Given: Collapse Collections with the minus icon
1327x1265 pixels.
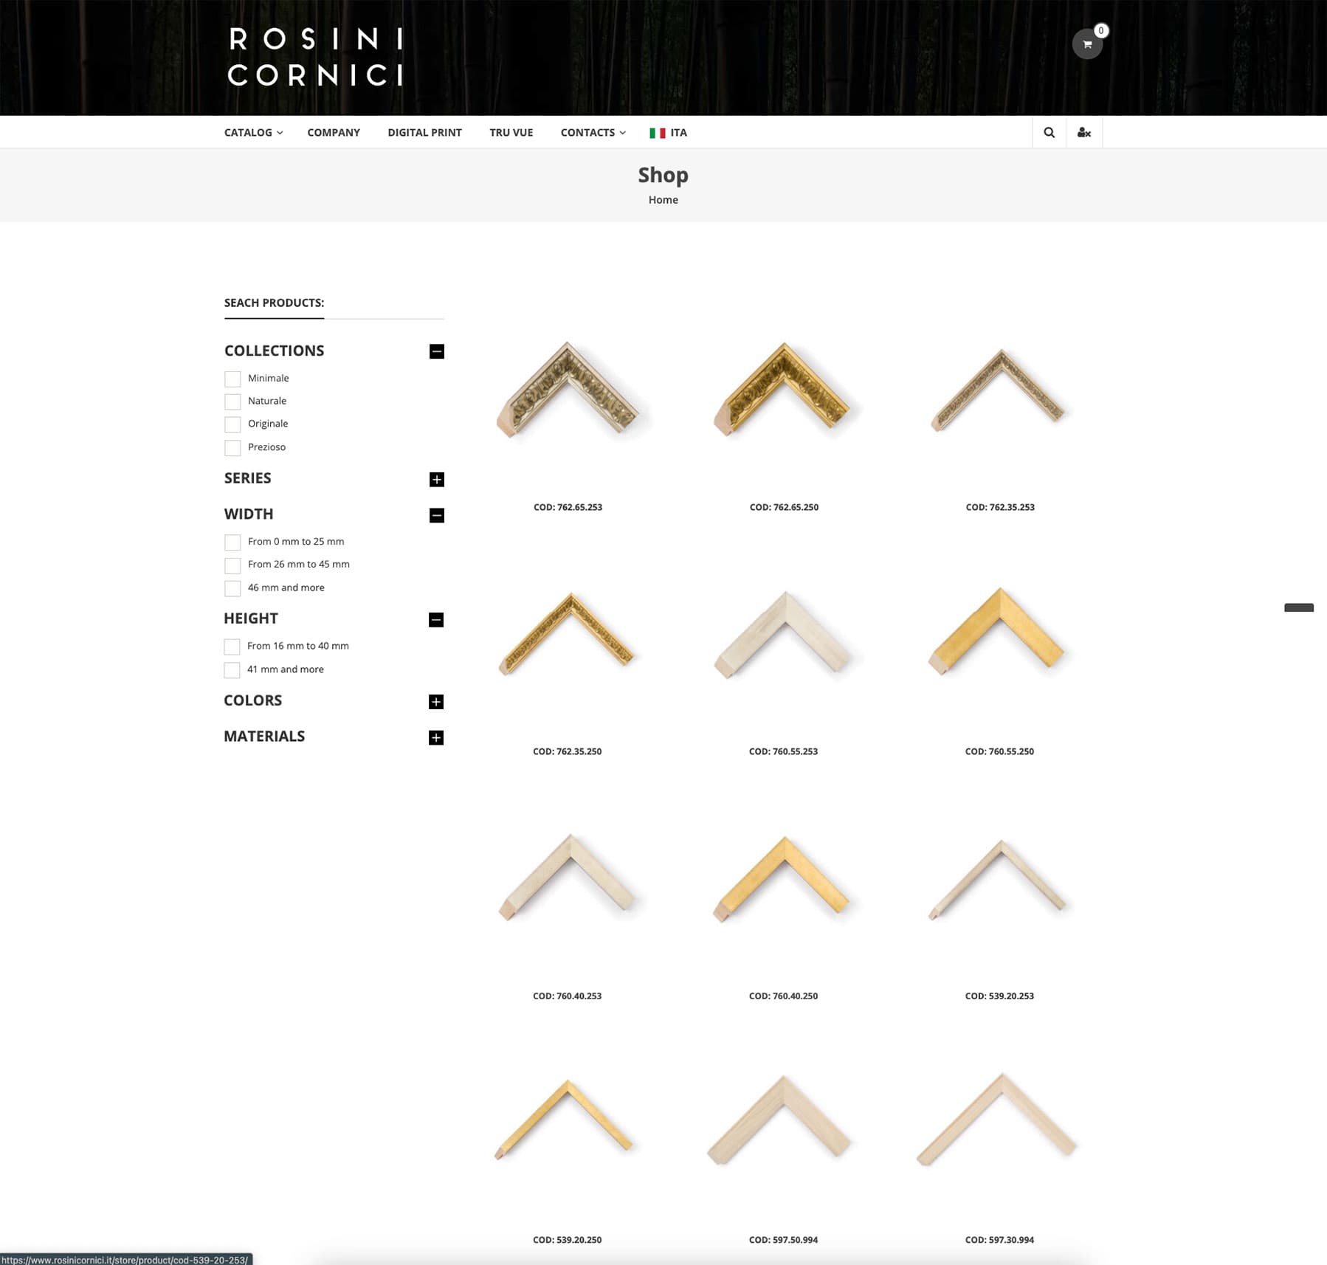Looking at the screenshot, I should [x=436, y=351].
